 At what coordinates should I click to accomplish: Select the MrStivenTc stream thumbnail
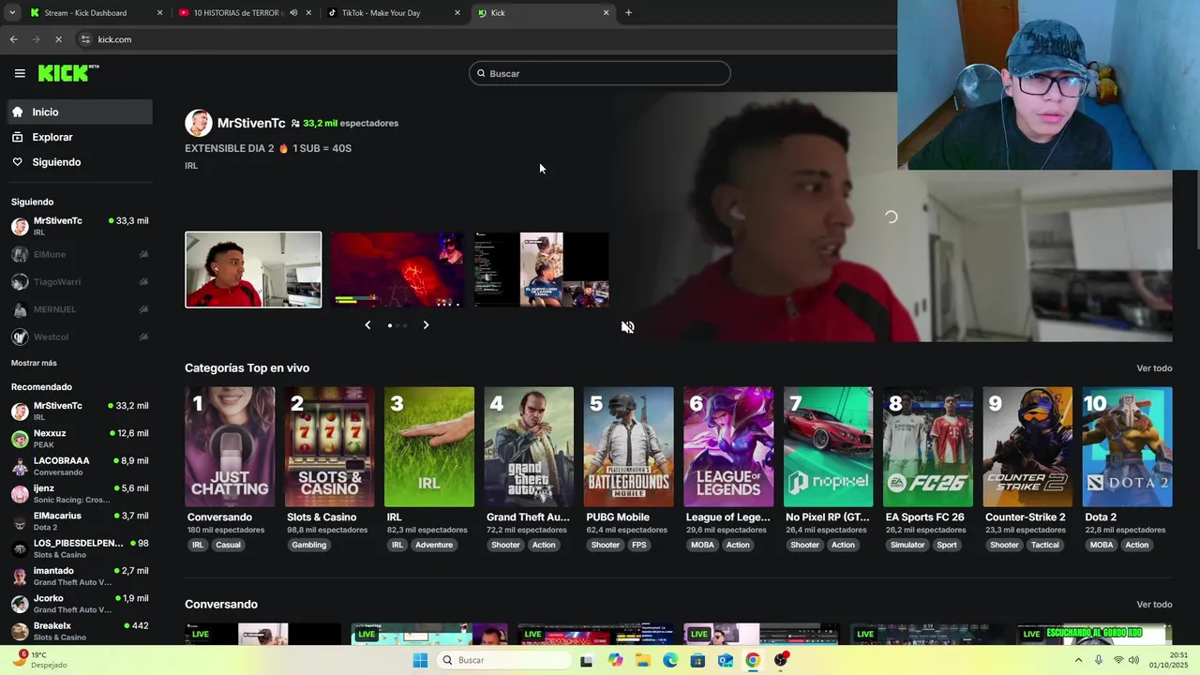coord(253,270)
